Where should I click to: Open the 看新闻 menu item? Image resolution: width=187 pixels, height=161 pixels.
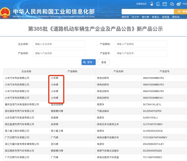click(x=125, y=17)
